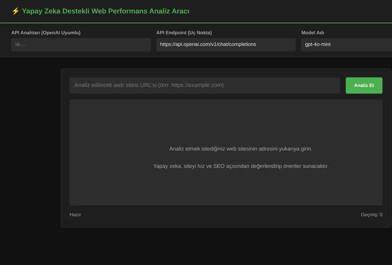The image size is (392, 265).
Task: Click the lightning bolt icon in header
Action: pyautogui.click(x=15, y=11)
